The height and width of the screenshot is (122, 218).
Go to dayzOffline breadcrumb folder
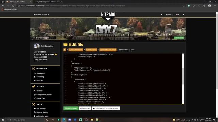(x=108, y=50)
